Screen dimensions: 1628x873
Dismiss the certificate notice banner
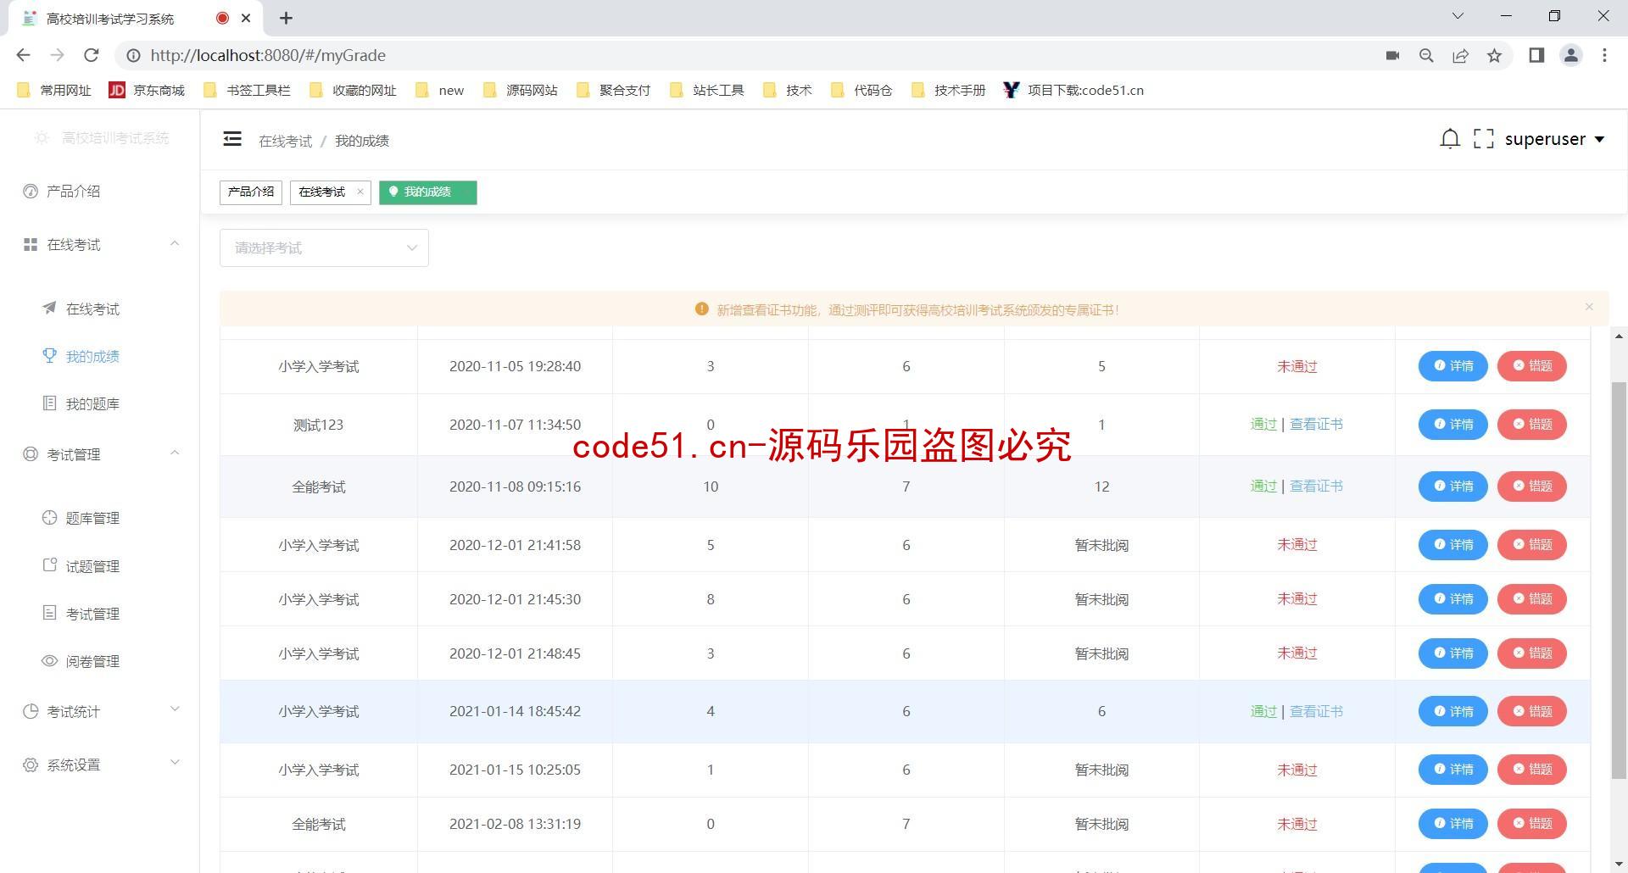[x=1589, y=307]
